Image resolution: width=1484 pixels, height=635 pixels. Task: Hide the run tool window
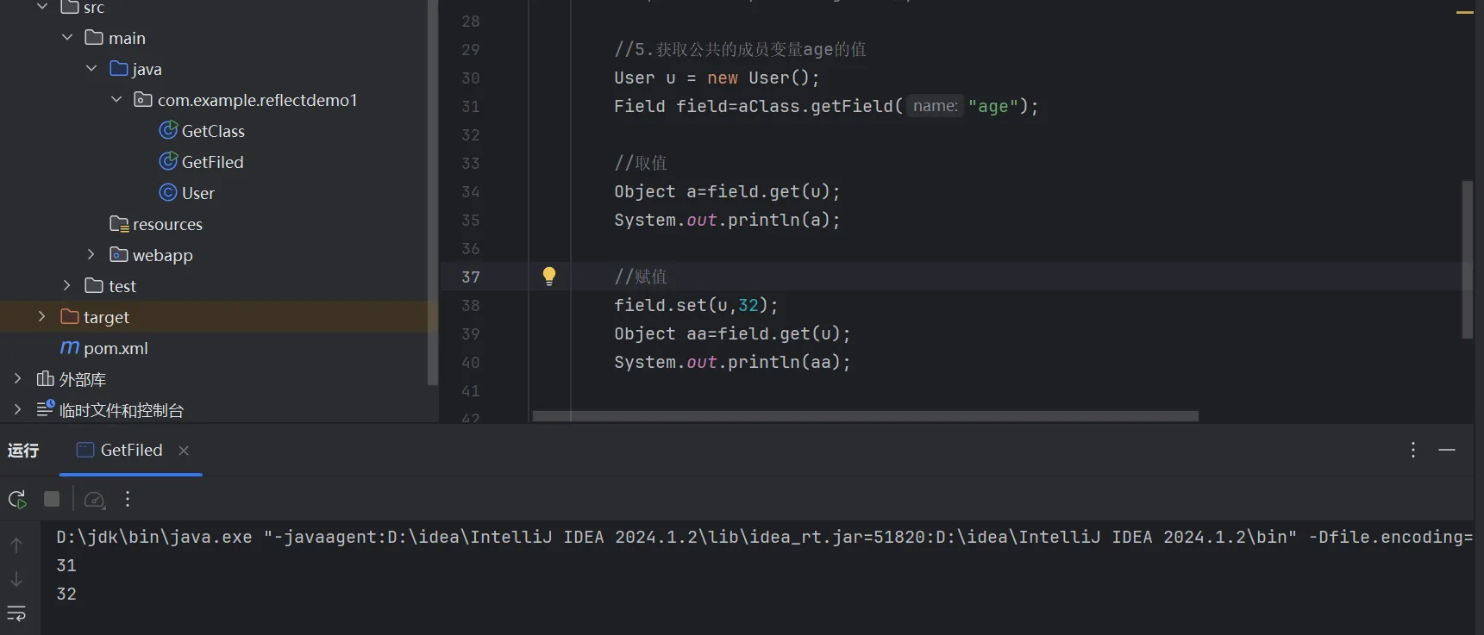1447,450
